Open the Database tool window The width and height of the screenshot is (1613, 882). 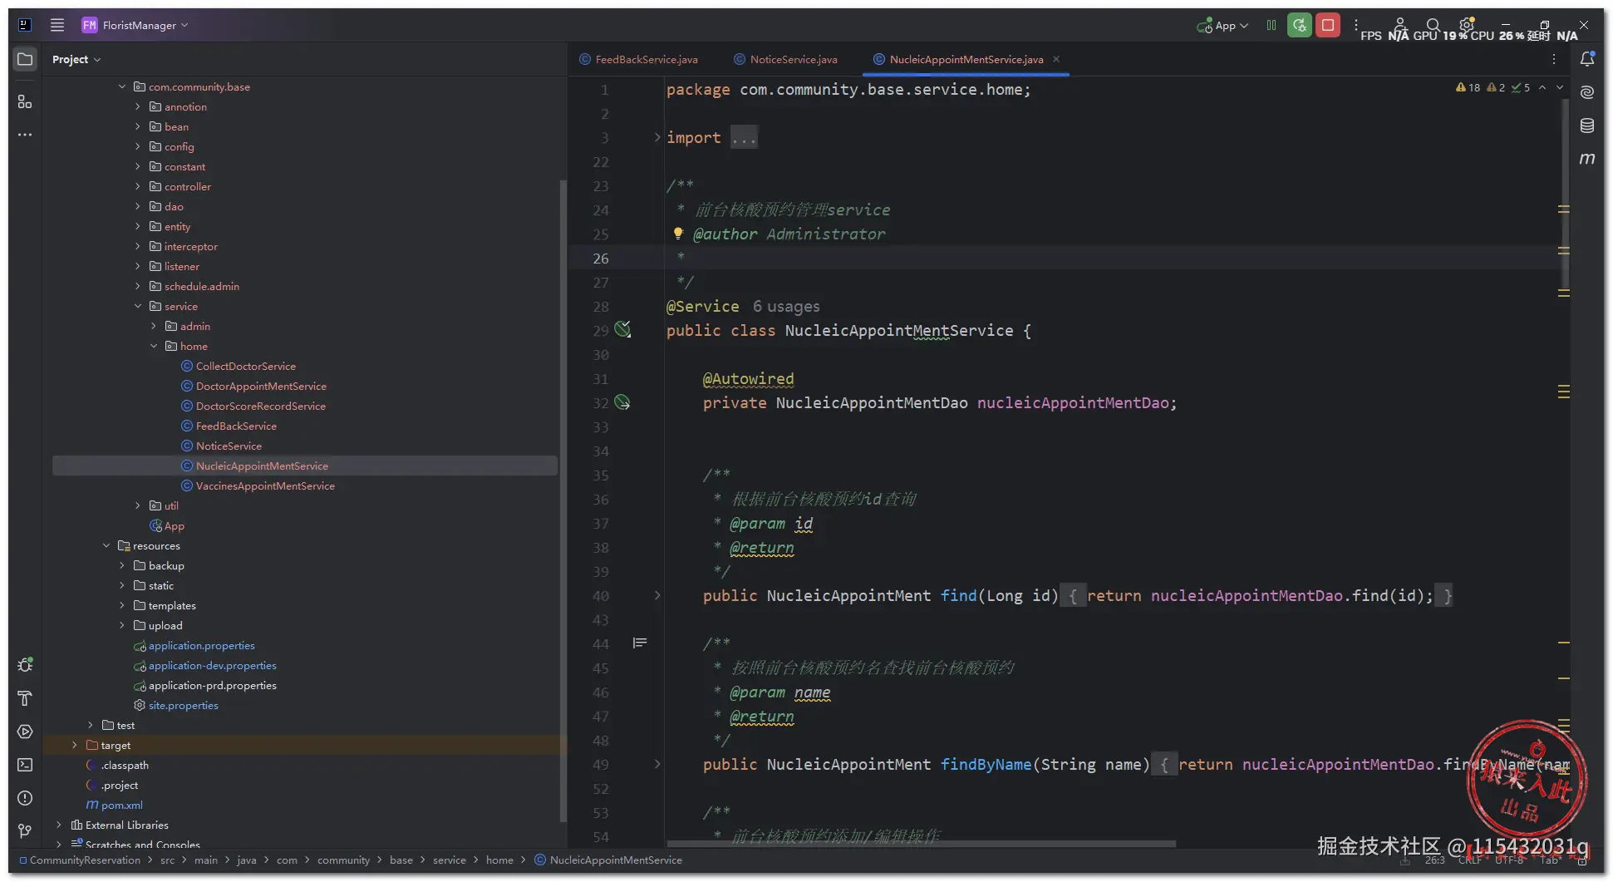pos(1587,126)
